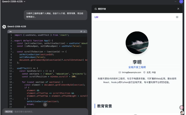Image resolution: width=186 pixels, height=115 pixels.
Task: Click the pink floating assistant icon
Action: pos(181,107)
